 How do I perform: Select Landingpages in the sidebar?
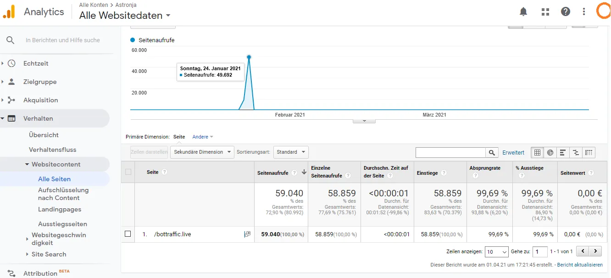[x=60, y=209]
